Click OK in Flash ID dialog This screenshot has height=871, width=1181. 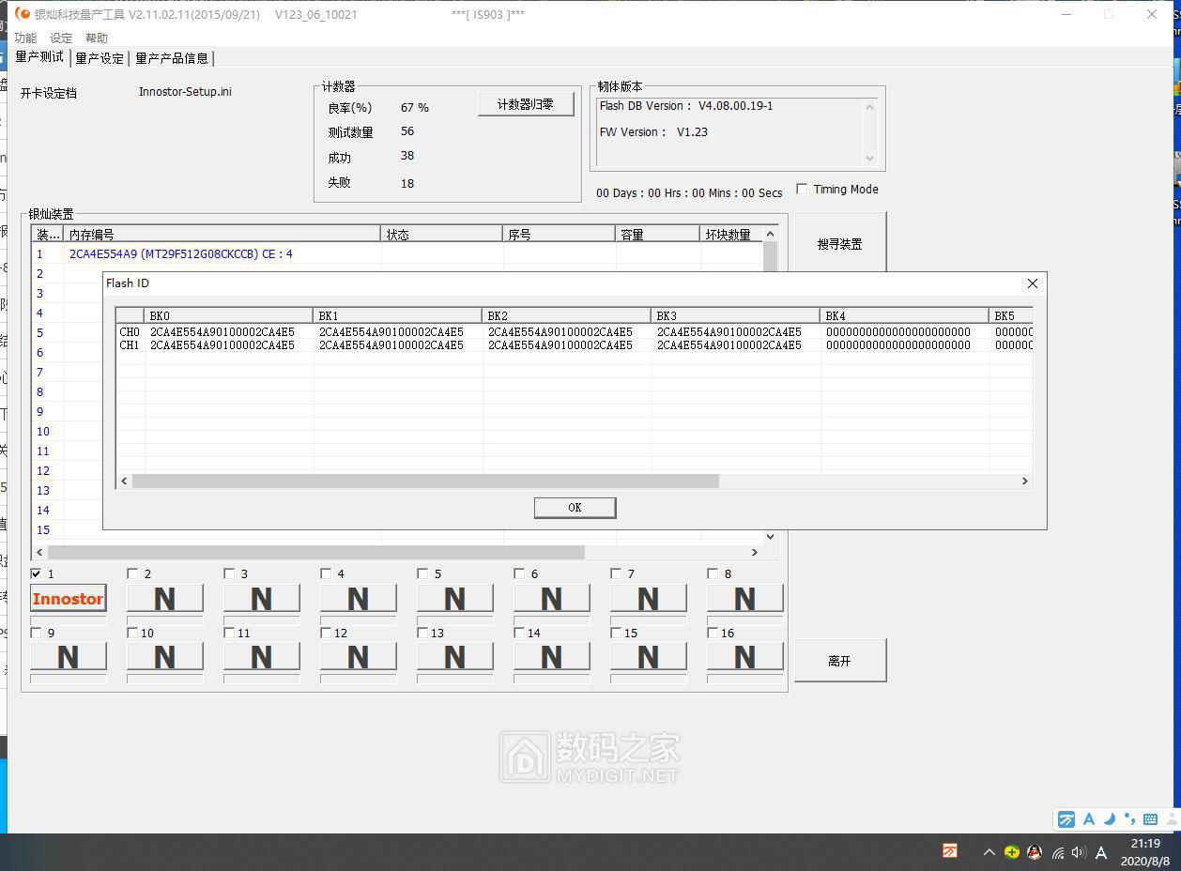[575, 507]
